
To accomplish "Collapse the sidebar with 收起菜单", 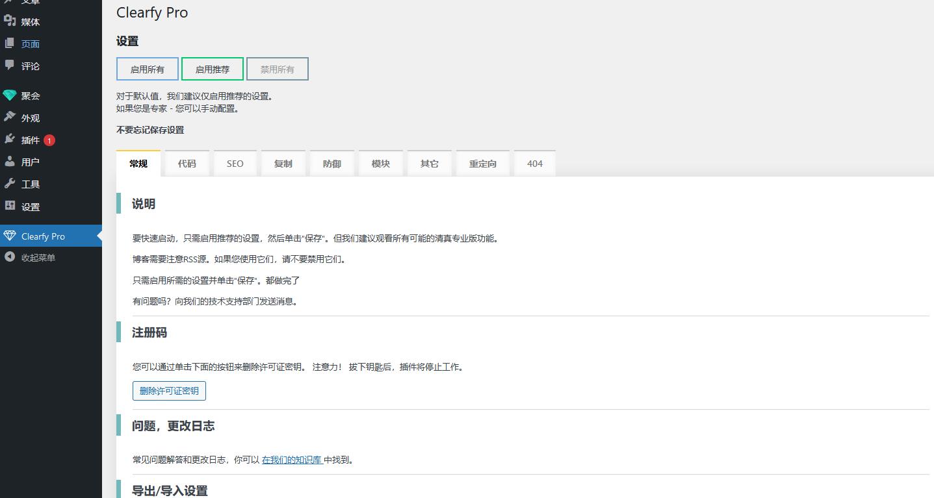I will click(38, 258).
